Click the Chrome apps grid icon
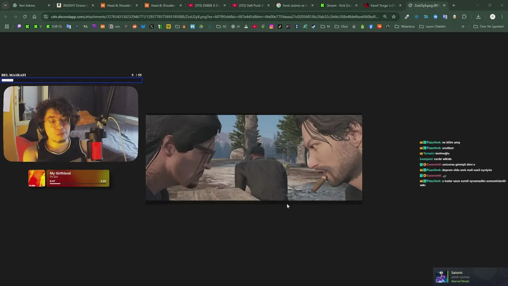 (x=7, y=27)
